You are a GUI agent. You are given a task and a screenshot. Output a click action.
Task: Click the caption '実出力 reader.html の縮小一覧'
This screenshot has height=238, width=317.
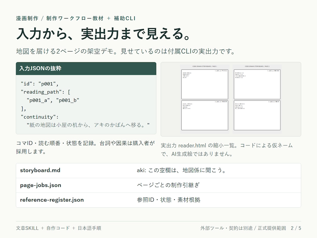(x=227, y=150)
